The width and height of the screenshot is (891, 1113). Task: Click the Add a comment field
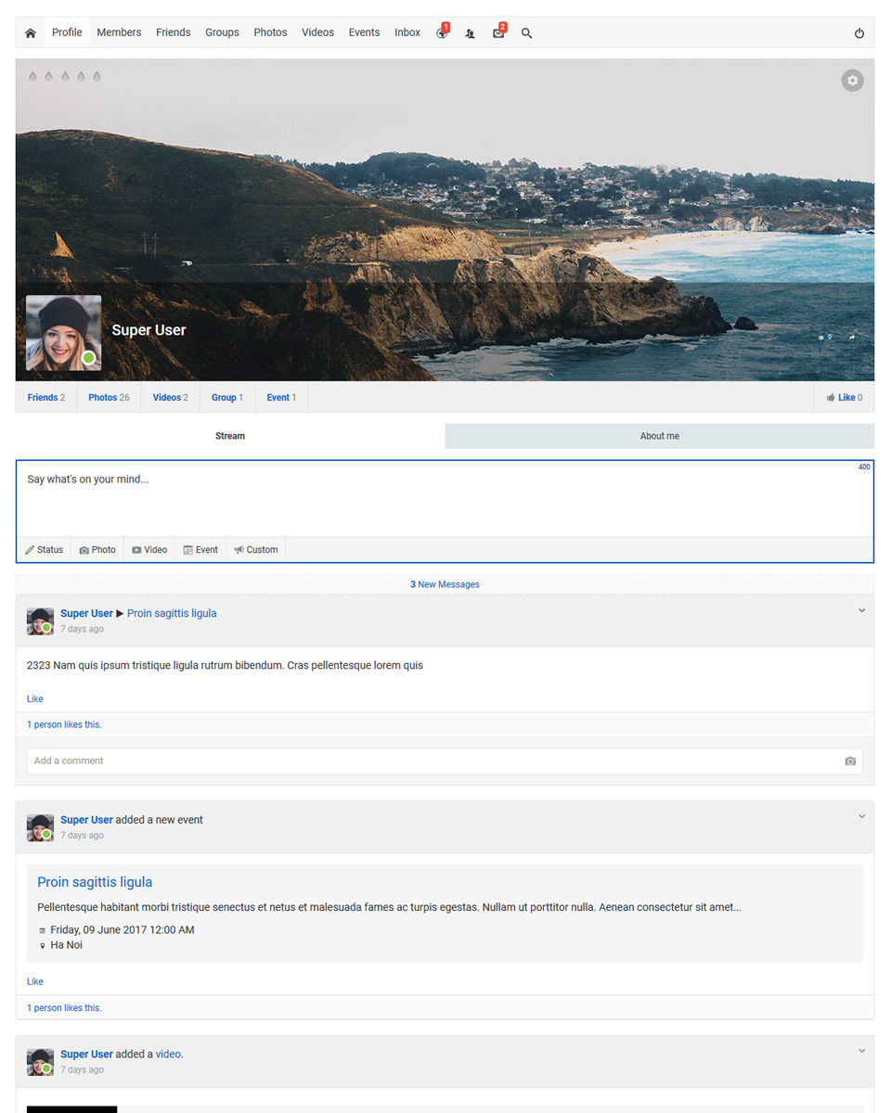tap(445, 761)
